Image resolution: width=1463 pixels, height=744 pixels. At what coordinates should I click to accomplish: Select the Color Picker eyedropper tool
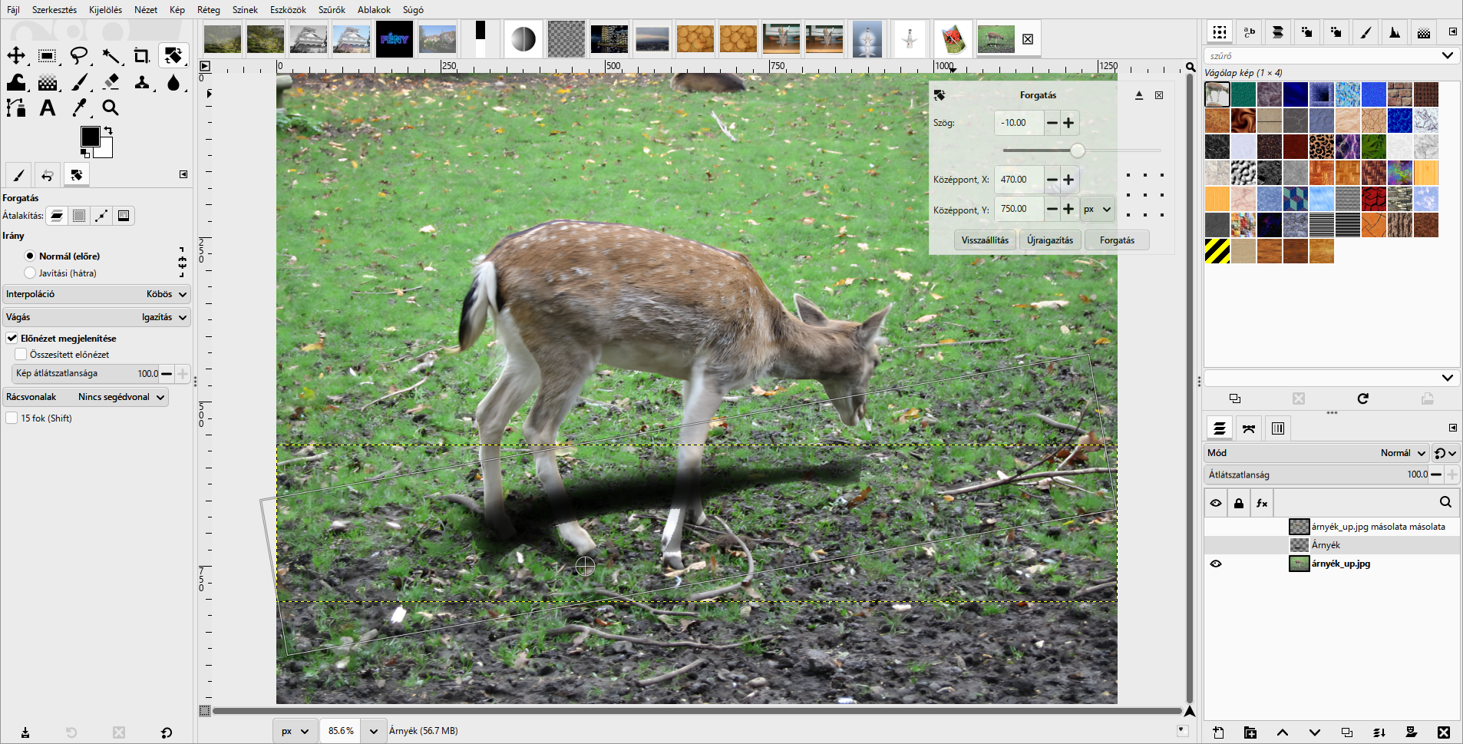pos(79,108)
